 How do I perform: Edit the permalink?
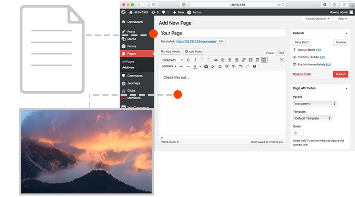pos(221,42)
